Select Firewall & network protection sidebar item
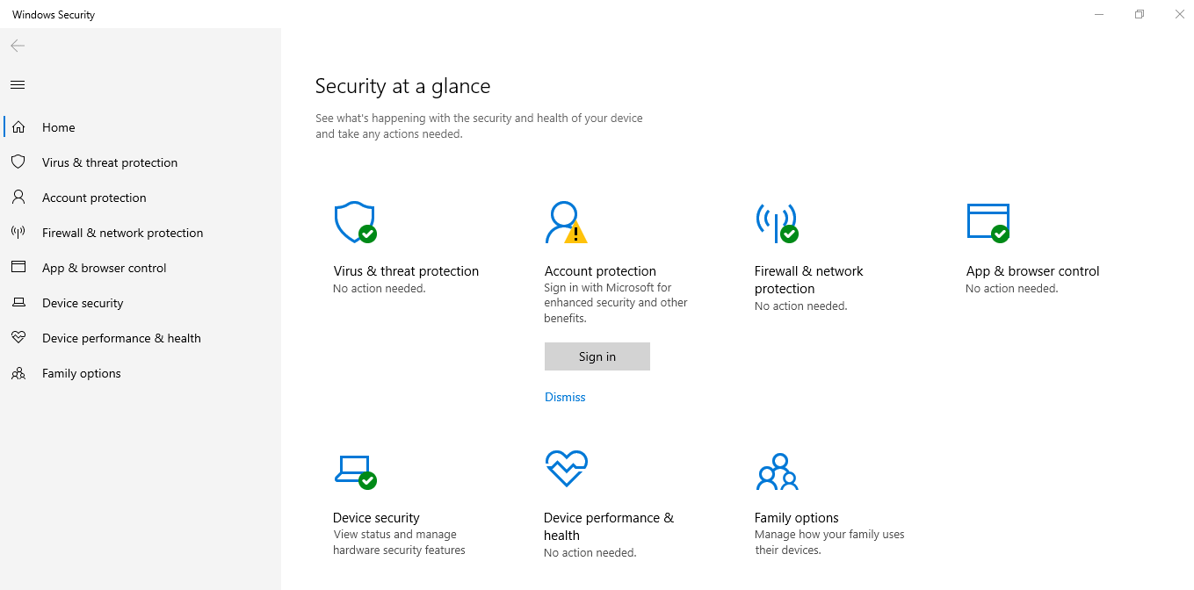Viewport: 1194px width, 590px height. click(122, 233)
